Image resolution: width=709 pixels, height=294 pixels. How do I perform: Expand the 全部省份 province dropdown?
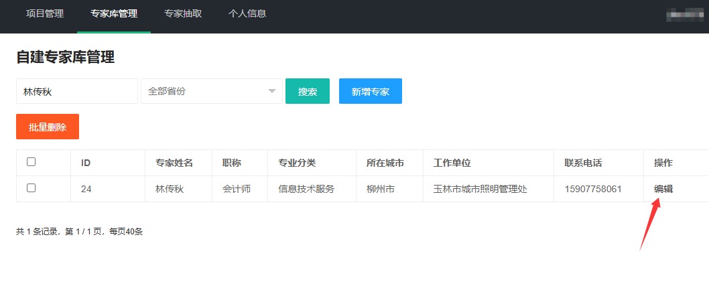tap(212, 91)
